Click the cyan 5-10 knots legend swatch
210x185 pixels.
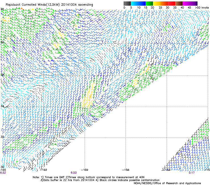coord(135,3)
